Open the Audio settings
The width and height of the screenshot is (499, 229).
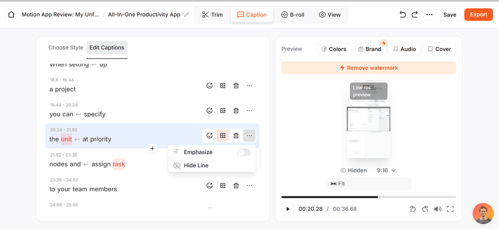(x=404, y=49)
